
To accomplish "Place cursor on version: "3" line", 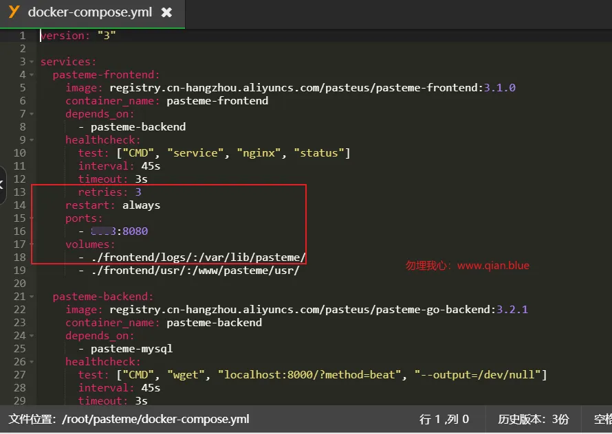I will (78, 36).
